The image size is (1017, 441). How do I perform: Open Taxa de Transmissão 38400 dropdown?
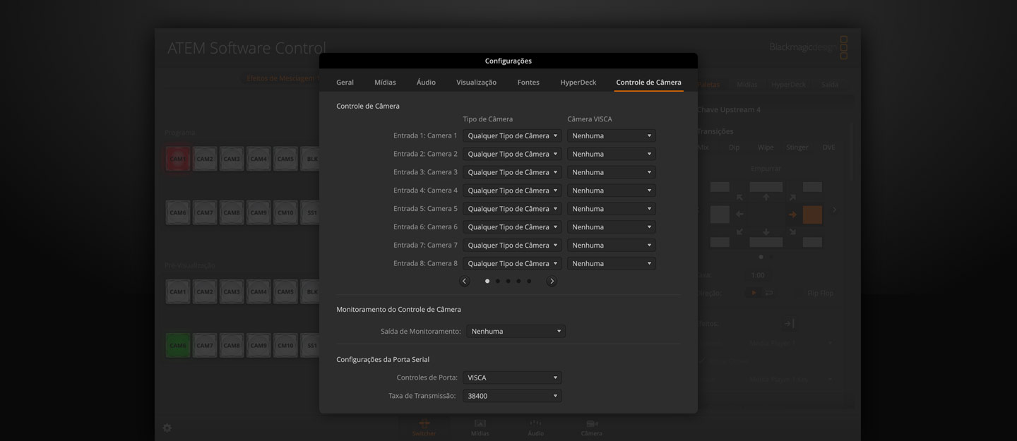tap(512, 396)
